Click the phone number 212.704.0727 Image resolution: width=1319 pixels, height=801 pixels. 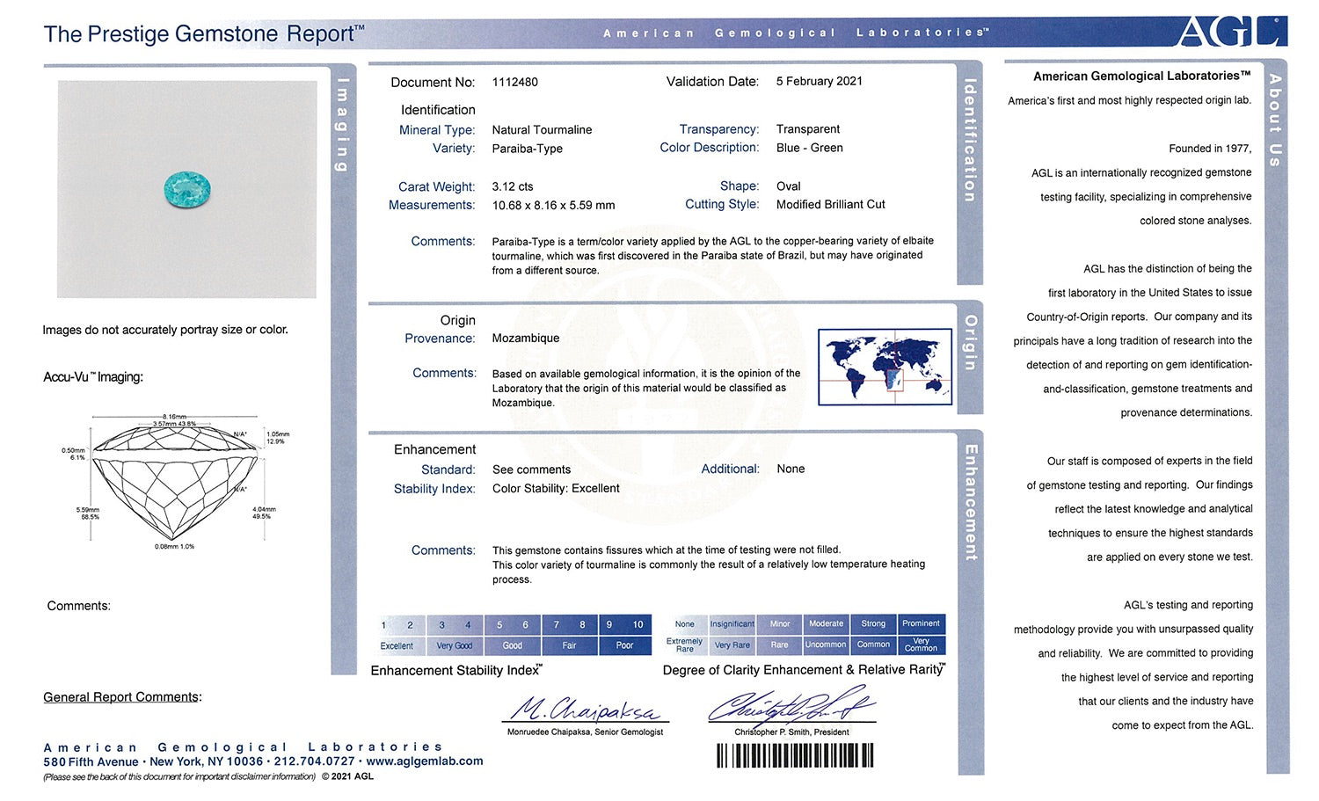315,761
